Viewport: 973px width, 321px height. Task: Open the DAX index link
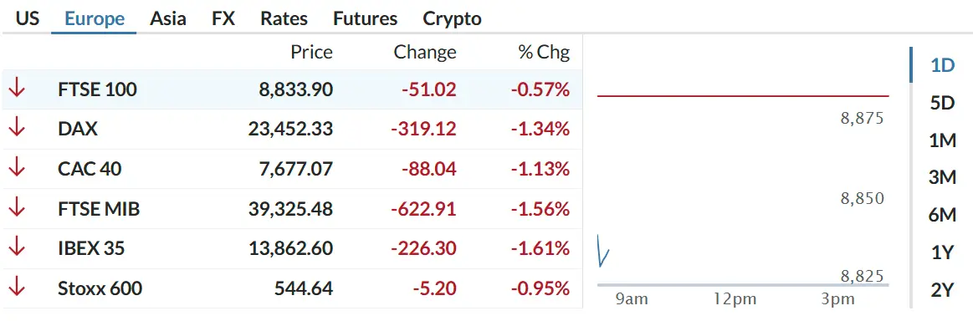click(x=78, y=129)
